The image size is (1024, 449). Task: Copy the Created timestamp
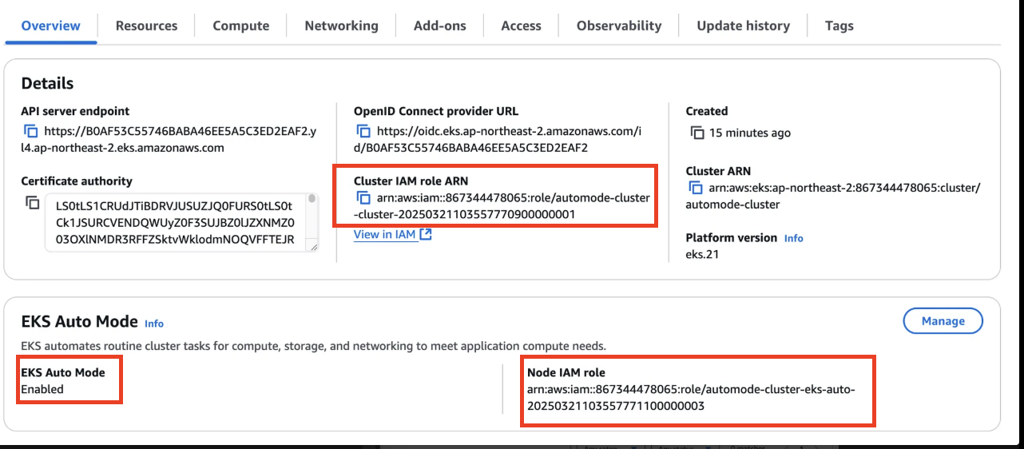coord(697,133)
